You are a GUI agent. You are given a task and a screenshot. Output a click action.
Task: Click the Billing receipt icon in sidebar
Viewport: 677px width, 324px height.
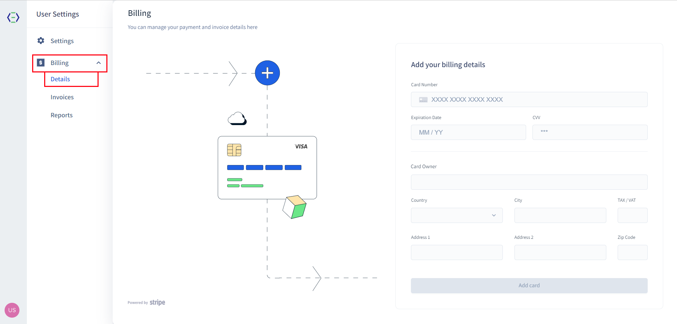[41, 63]
